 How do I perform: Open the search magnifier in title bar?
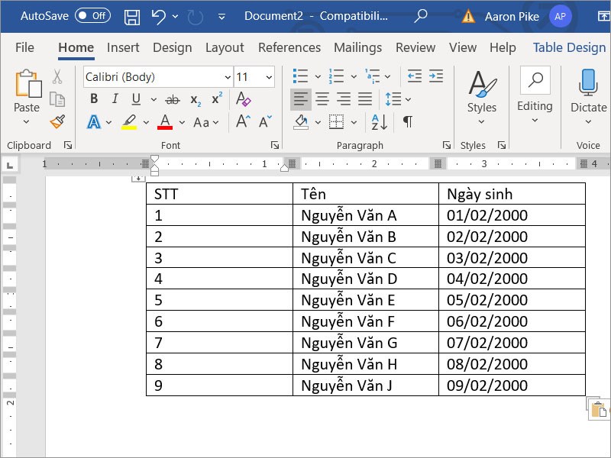coord(421,16)
